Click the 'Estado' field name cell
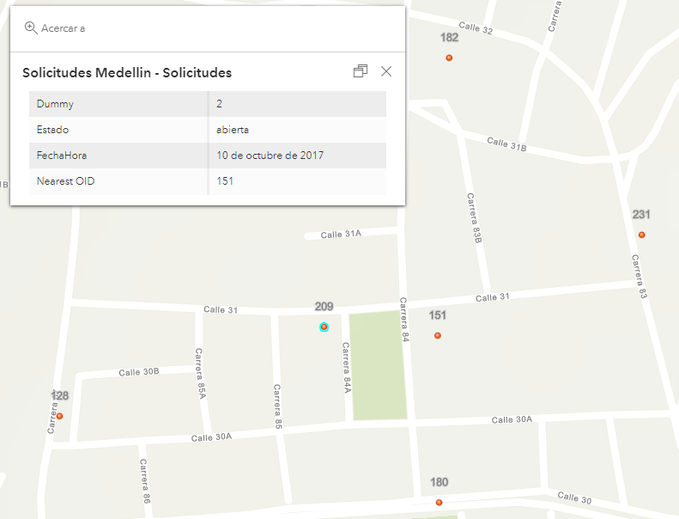Image resolution: width=679 pixels, height=519 pixels. pyautogui.click(x=118, y=130)
